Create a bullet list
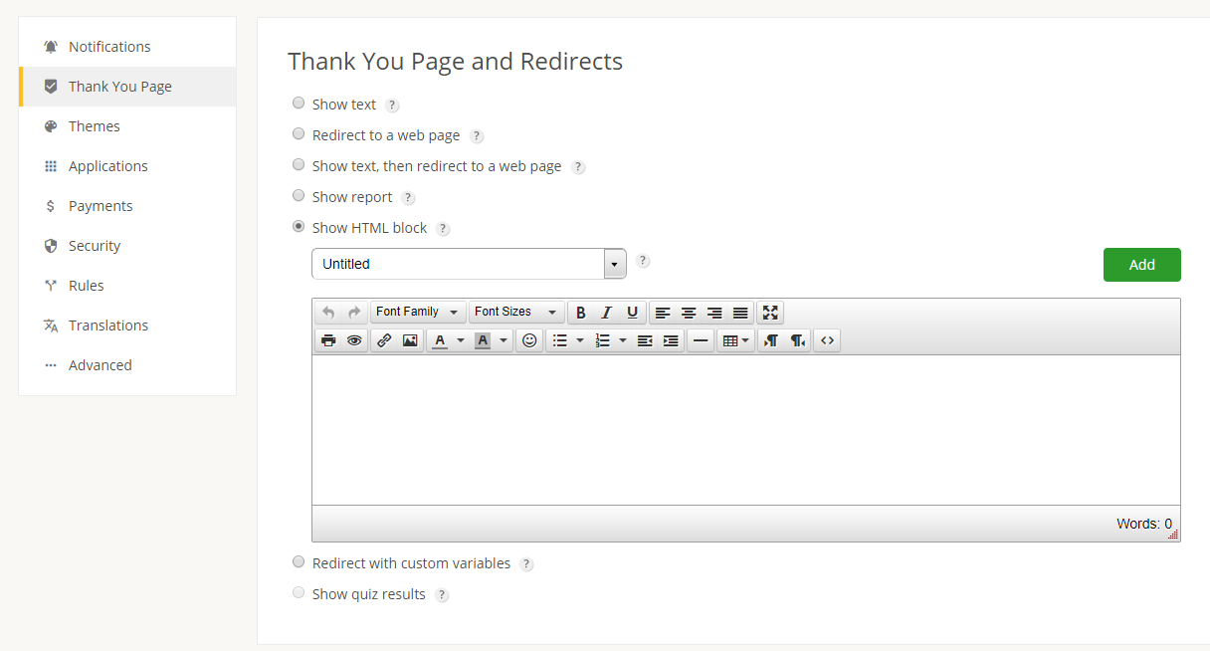The image size is (1210, 651). tap(560, 340)
